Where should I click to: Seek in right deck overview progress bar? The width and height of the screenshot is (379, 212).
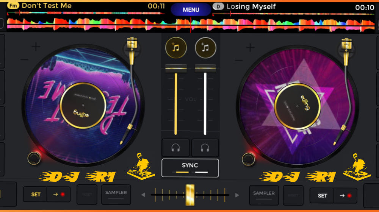tap(293, 14)
